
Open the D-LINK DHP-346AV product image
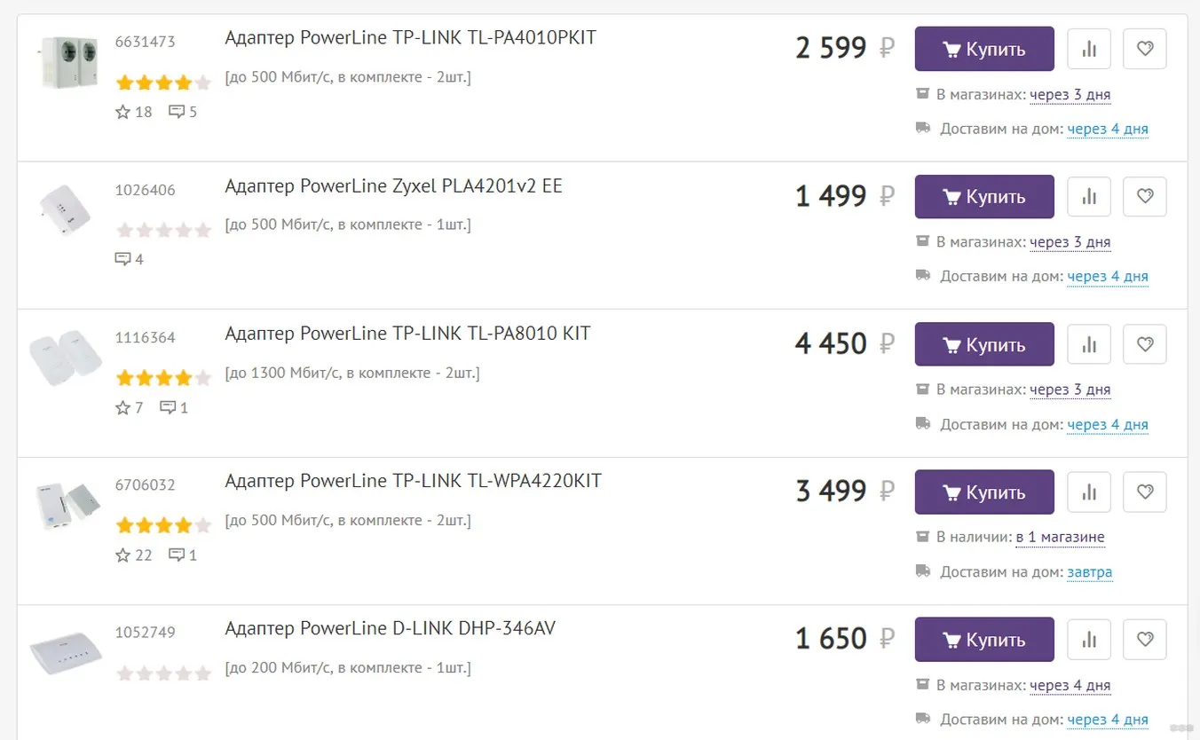point(66,653)
